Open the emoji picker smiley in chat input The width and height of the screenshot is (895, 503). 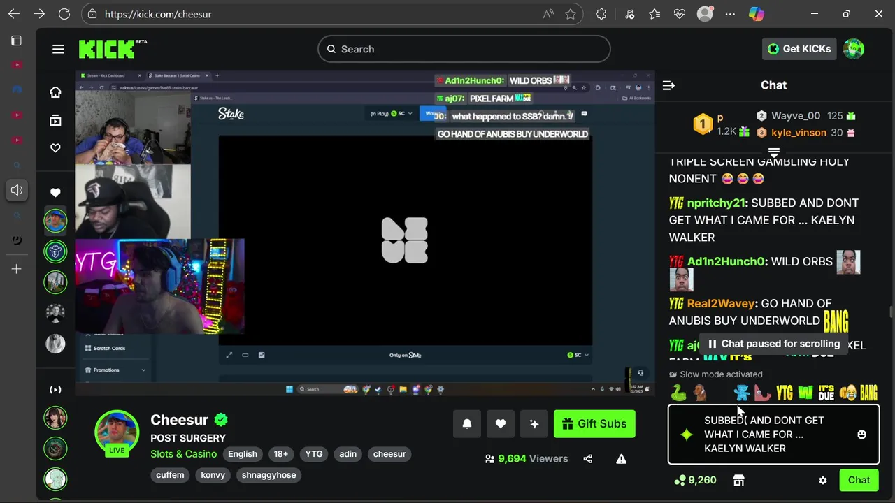[x=861, y=435]
